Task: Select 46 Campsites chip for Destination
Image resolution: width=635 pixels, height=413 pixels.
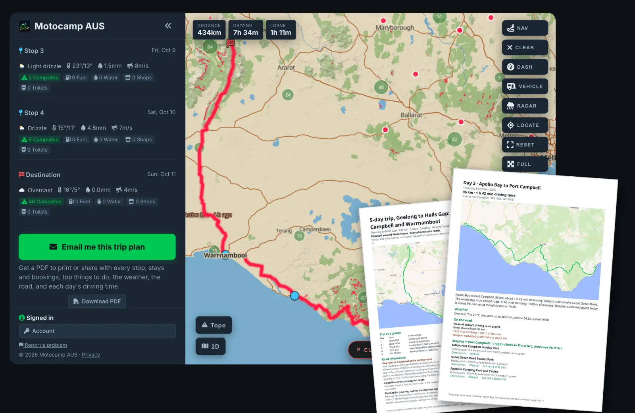Action: (x=41, y=201)
